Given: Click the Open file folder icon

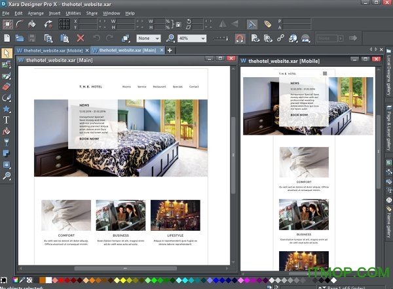Looking at the screenshot, I should (19, 39).
